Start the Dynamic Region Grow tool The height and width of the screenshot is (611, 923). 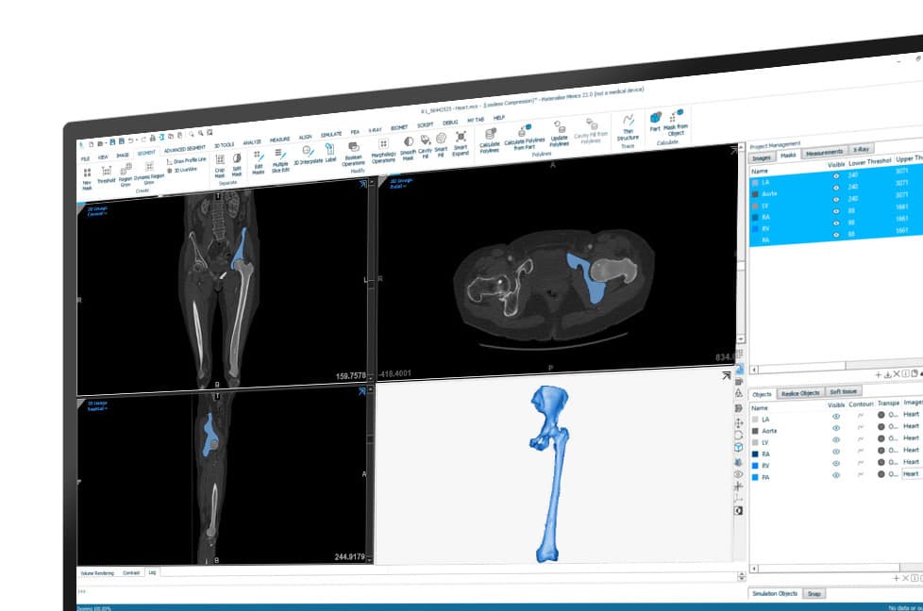point(149,173)
